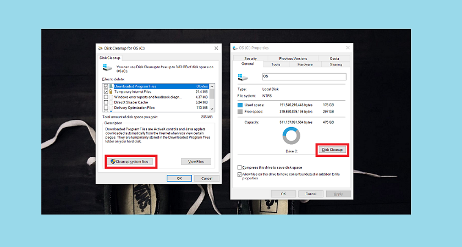Toggle Allow files to have contents indexed
Viewport: 462px width, 247px height.
coord(240,174)
